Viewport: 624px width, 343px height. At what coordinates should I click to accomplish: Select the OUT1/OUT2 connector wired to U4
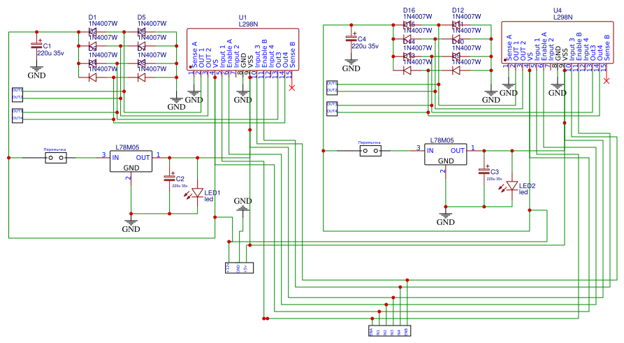coord(332,87)
